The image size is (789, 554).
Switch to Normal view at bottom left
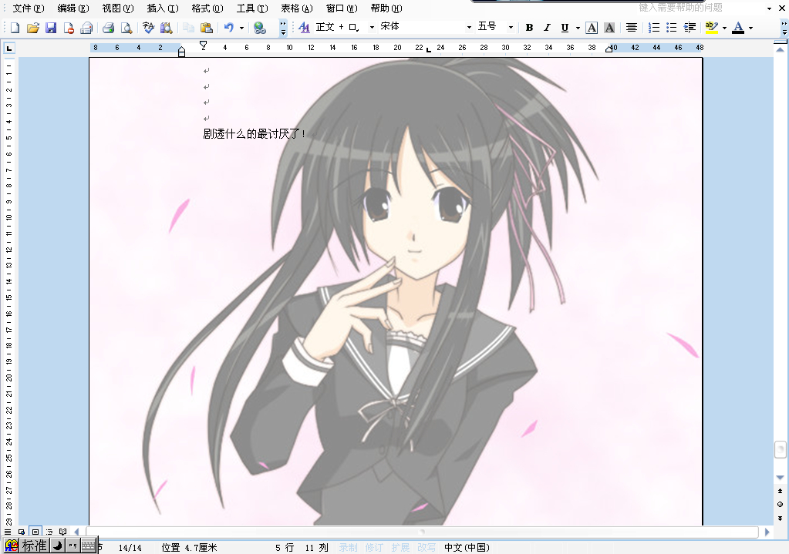8,532
